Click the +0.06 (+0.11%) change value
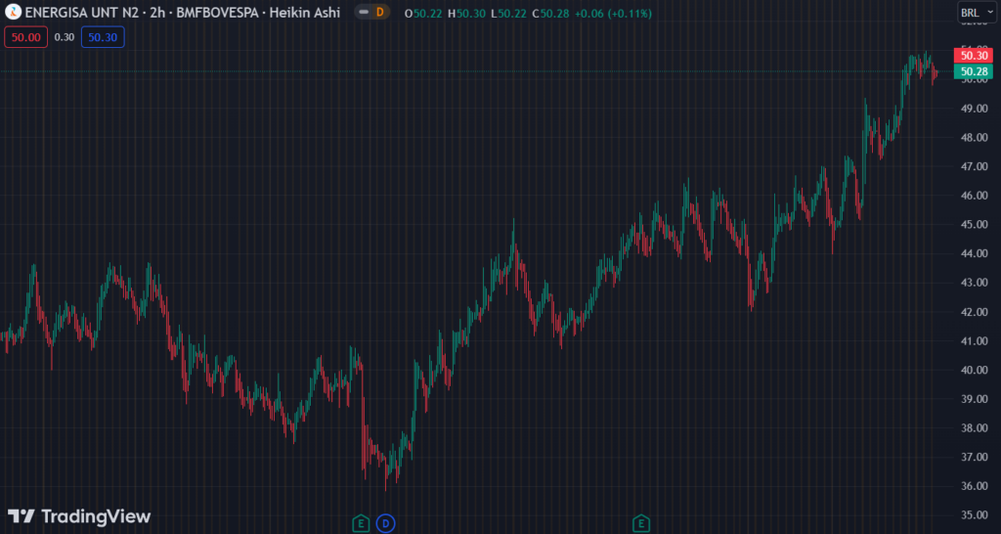1001x534 pixels. click(x=613, y=13)
